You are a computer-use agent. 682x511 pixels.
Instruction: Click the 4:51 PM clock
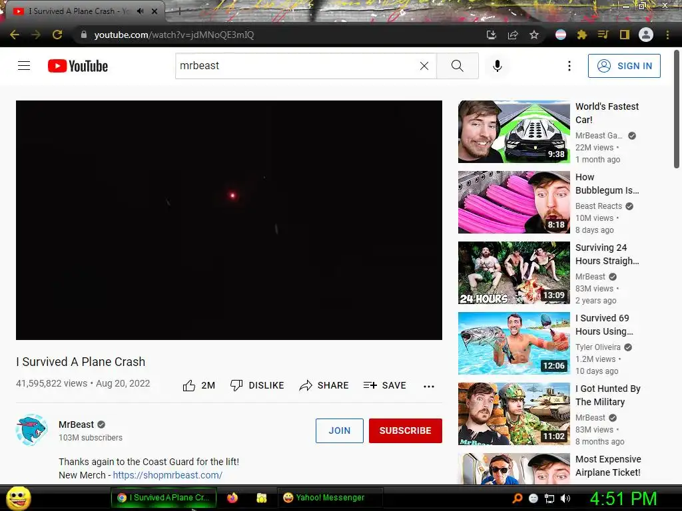(x=623, y=498)
